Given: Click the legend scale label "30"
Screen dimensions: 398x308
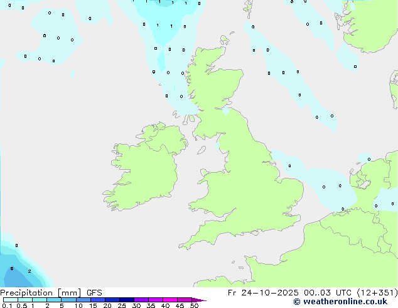Looking at the screenshot, I should point(136,305).
